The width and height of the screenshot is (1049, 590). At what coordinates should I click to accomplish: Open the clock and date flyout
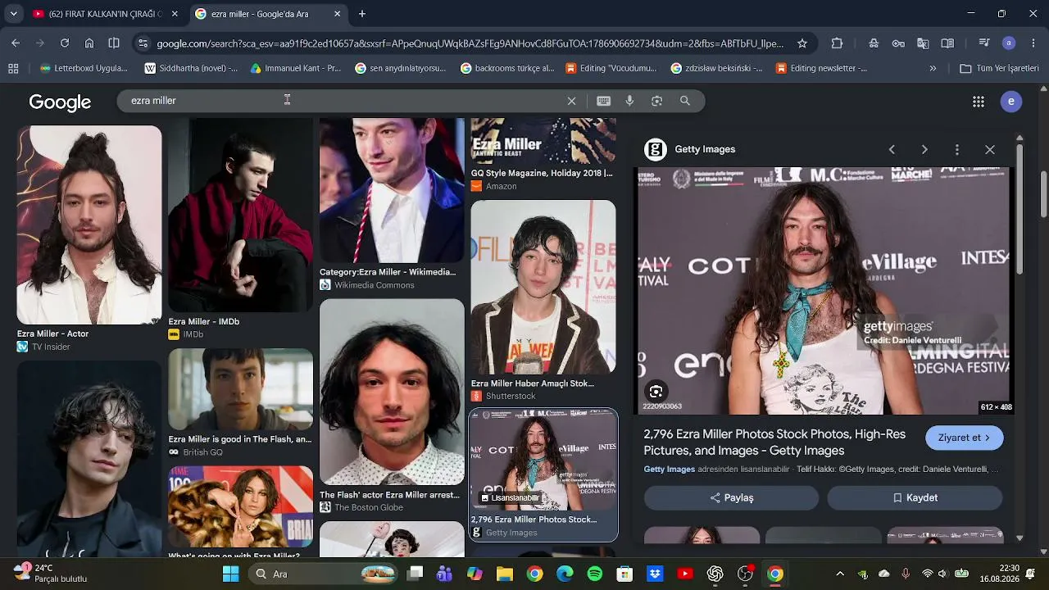[x=998, y=573]
